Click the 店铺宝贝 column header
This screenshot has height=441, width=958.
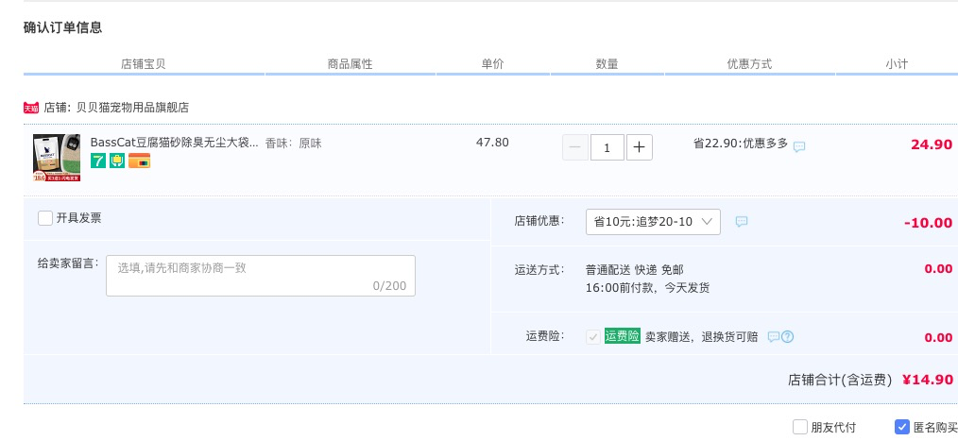click(x=143, y=63)
